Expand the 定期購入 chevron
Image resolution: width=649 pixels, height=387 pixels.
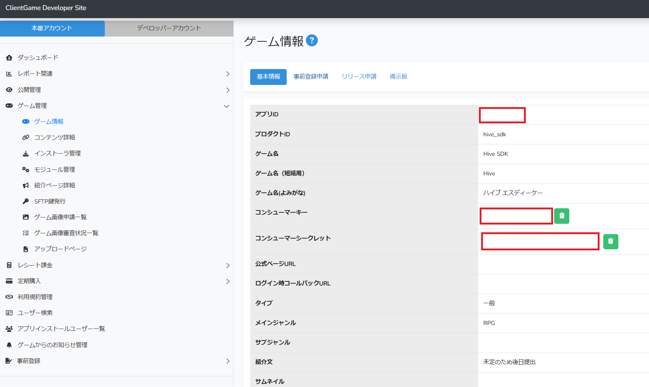coord(228,281)
